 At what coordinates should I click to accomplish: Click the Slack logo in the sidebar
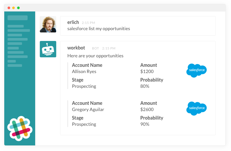20,128
